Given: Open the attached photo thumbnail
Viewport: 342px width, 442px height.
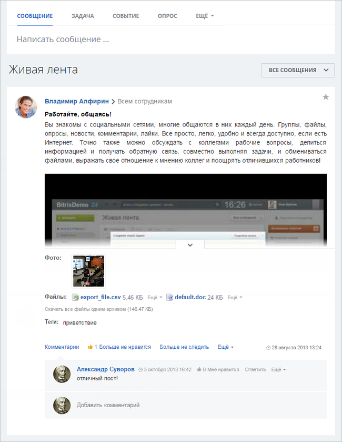Looking at the screenshot, I should (x=89, y=271).
